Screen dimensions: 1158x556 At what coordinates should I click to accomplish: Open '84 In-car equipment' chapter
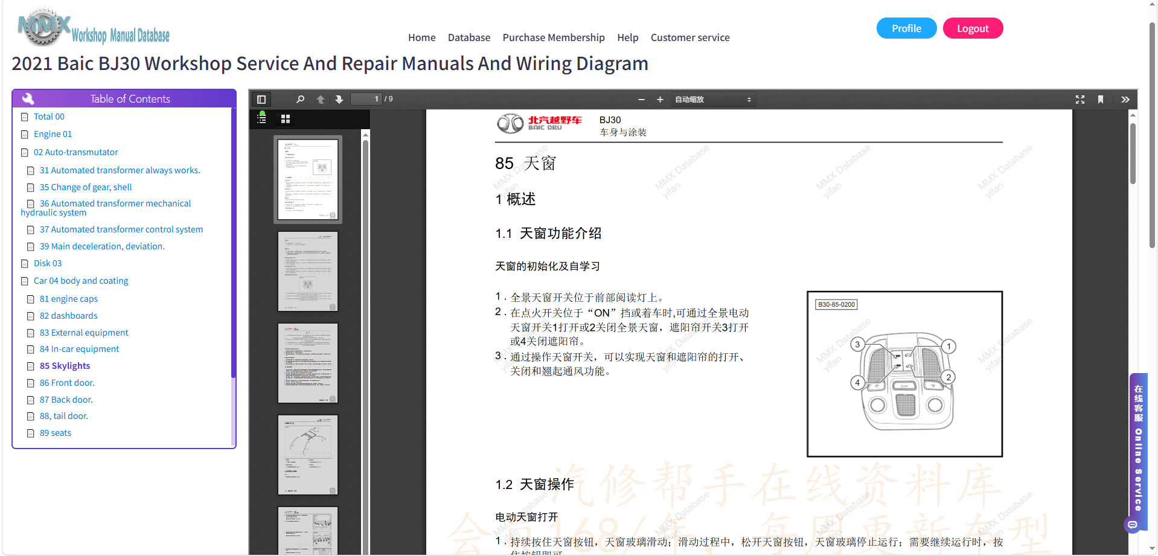[80, 349]
